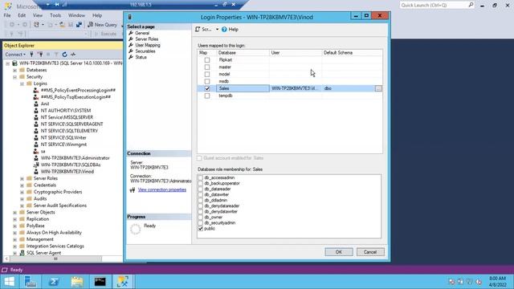Select the WIN-TP28KBMV7E3\Vinod login

tap(67, 171)
